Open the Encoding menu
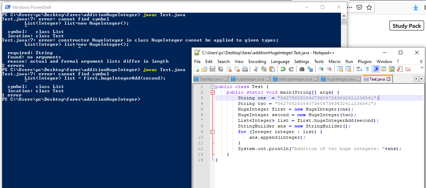This screenshot has width=426, height=188. coord(257,61)
